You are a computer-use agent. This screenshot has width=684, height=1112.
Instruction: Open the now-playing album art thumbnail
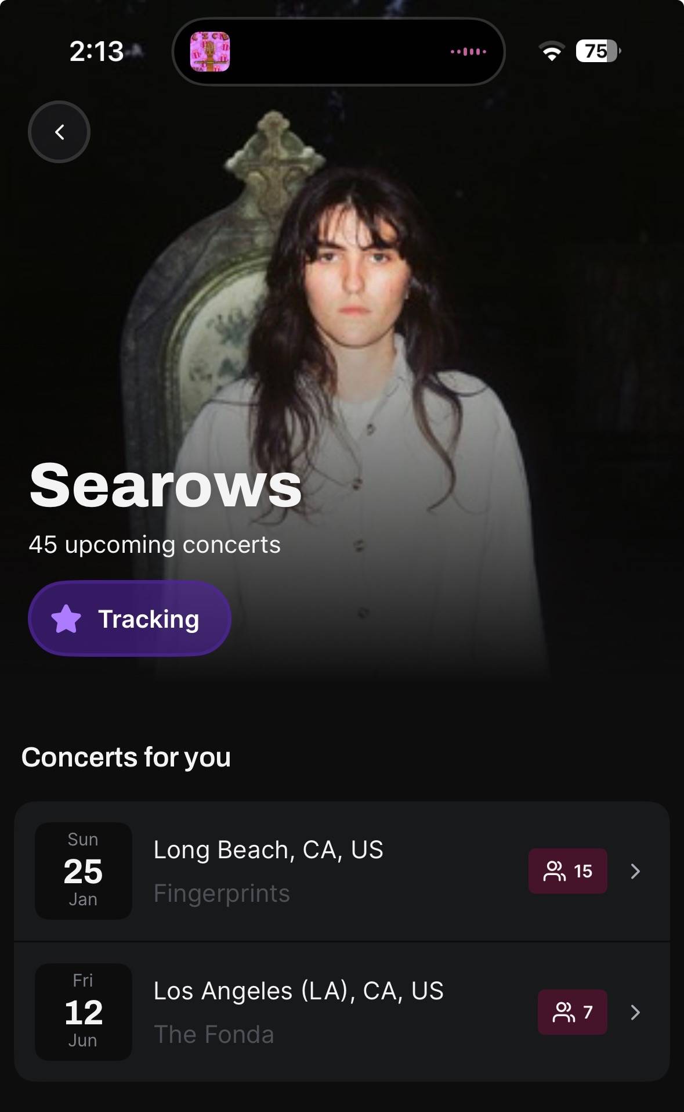(x=210, y=52)
